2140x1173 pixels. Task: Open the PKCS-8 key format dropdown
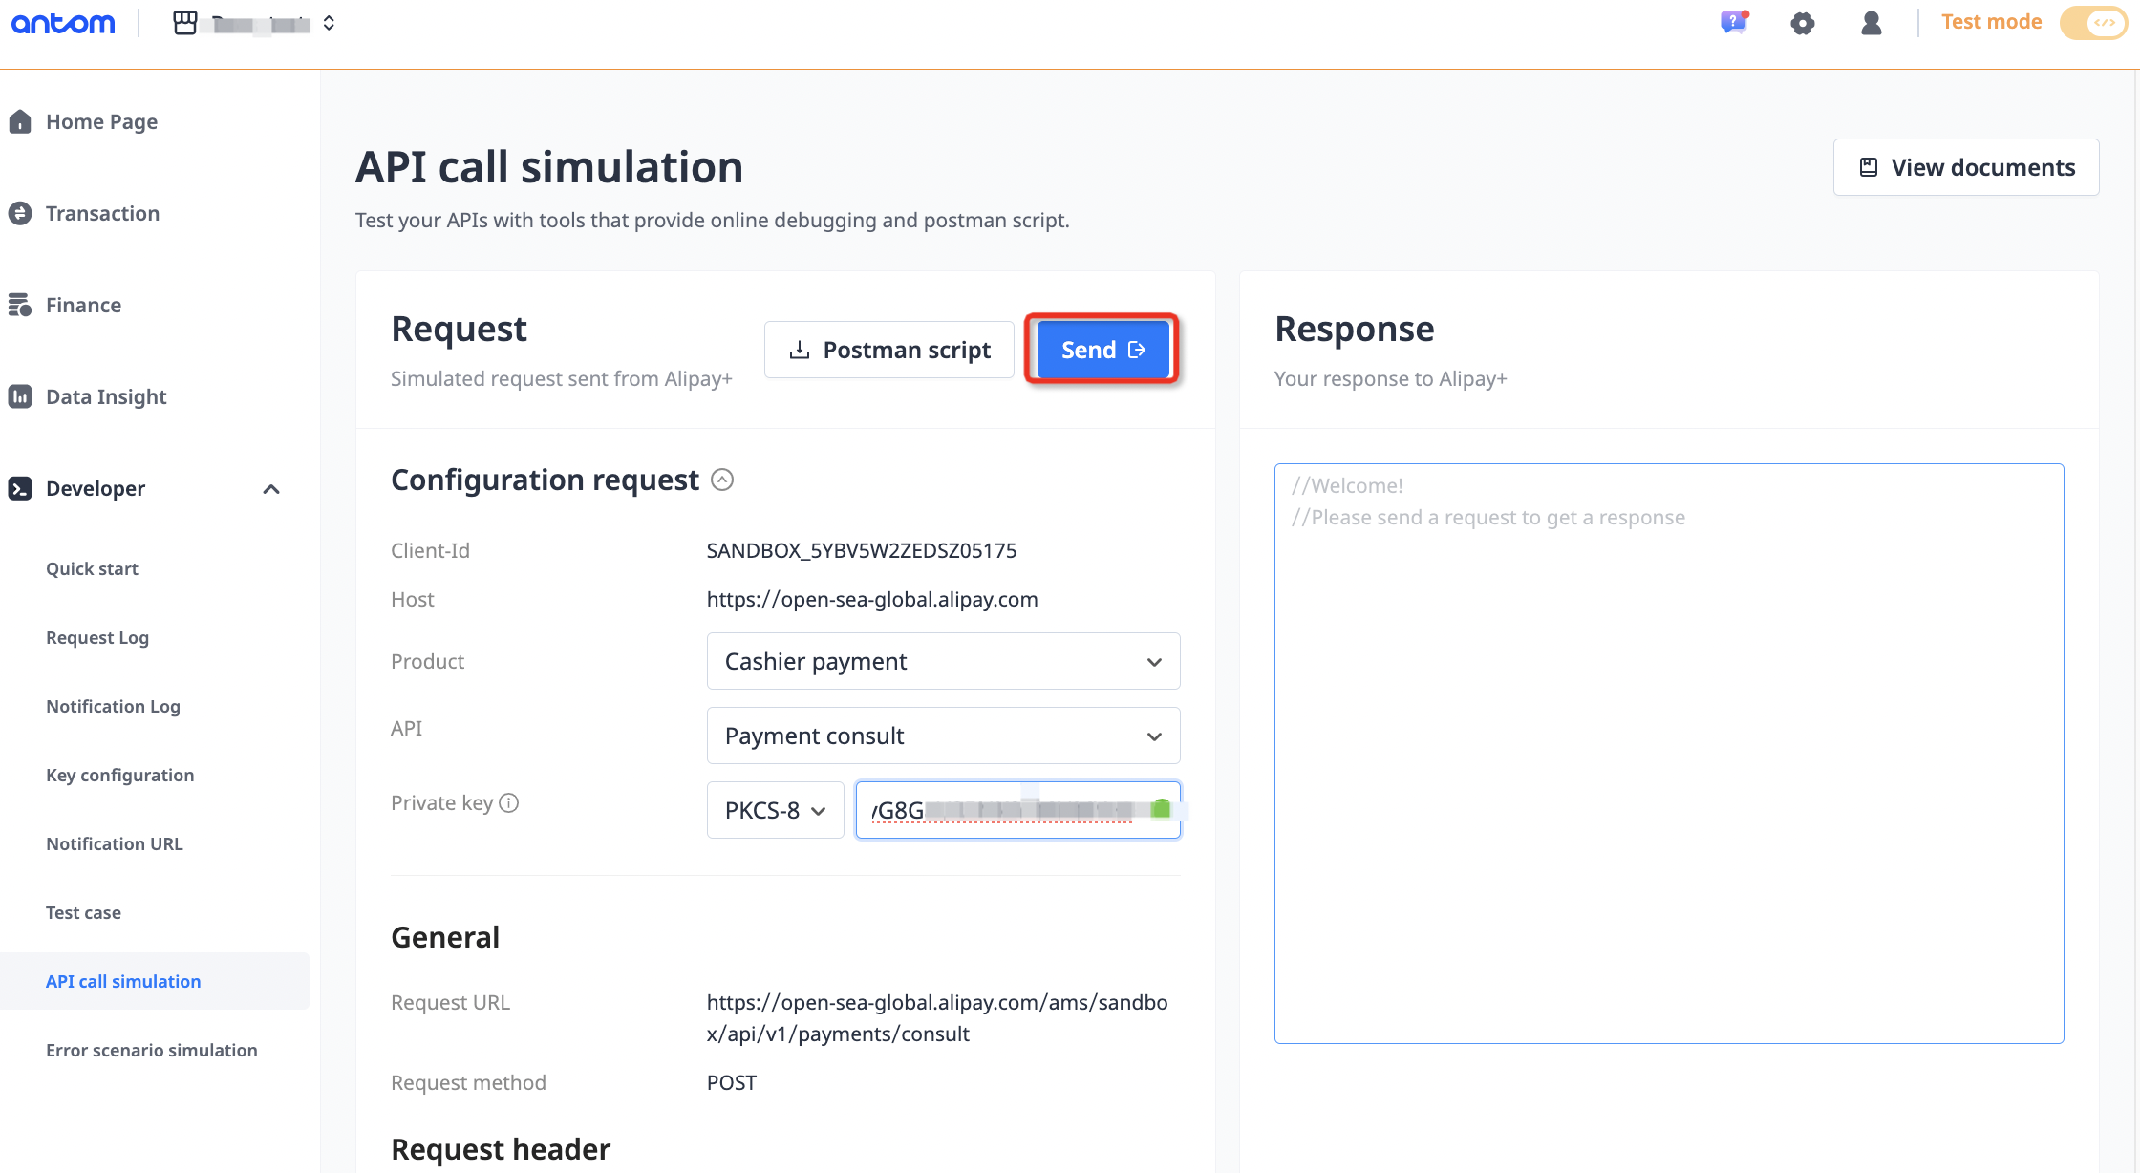tap(775, 810)
